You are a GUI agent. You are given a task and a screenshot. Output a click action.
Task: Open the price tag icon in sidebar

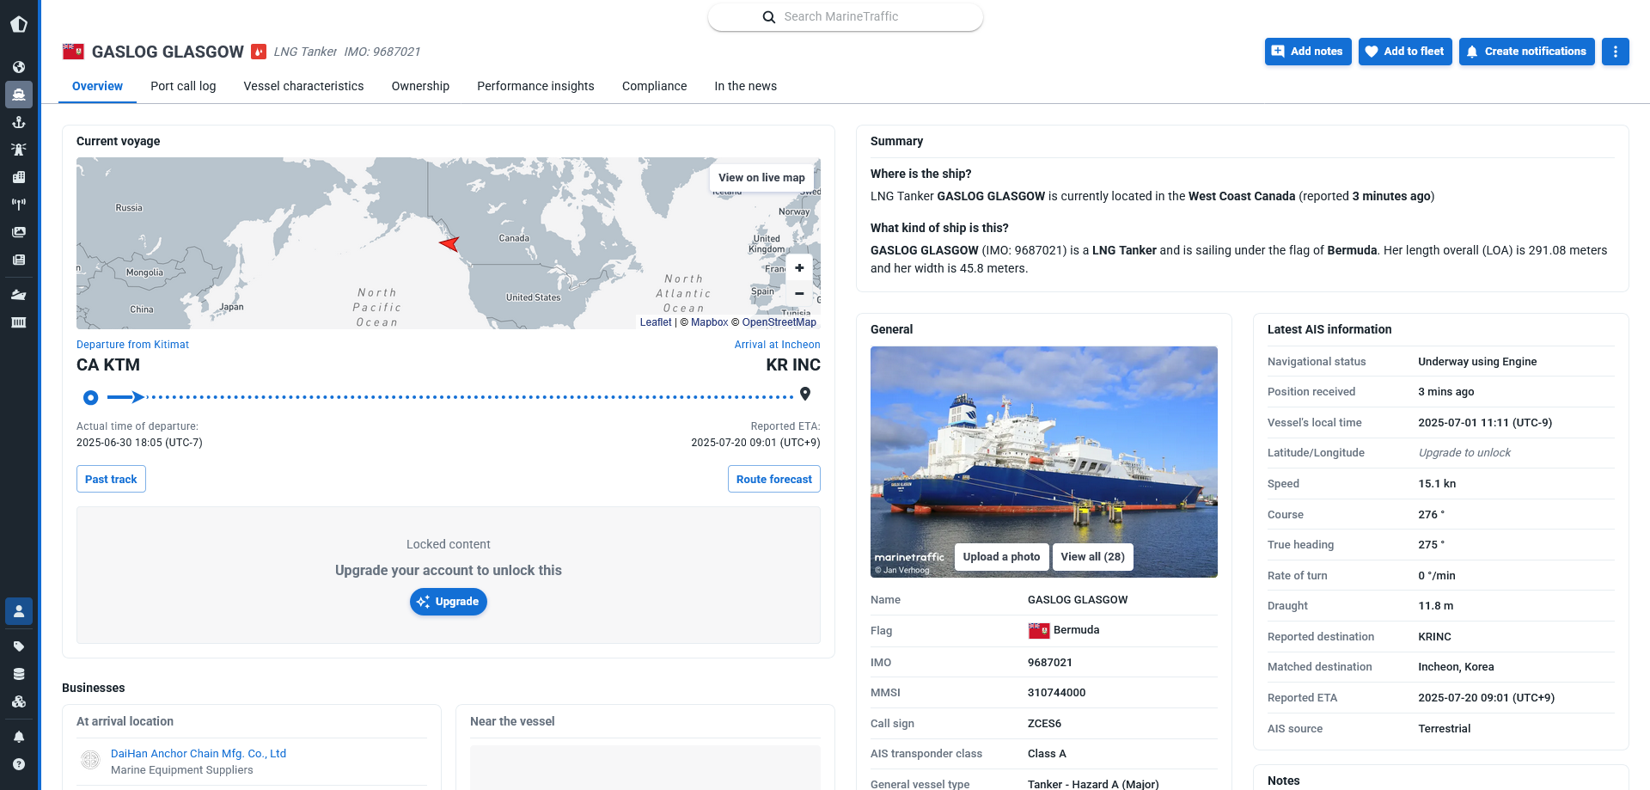[x=19, y=646]
